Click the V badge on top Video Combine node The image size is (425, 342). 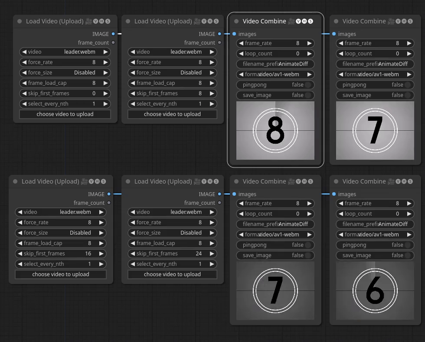pyautogui.click(x=298, y=21)
